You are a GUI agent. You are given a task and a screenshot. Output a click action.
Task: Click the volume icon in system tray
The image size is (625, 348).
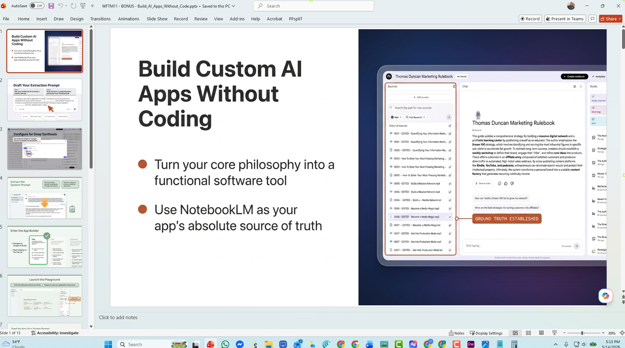pyautogui.click(x=584, y=344)
